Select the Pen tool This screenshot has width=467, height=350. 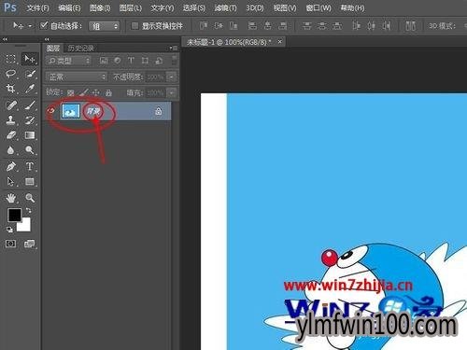click(x=11, y=166)
